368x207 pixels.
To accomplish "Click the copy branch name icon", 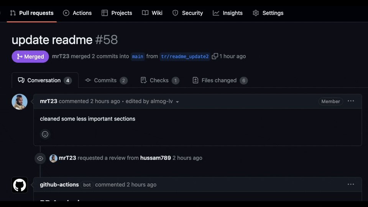I will click(215, 56).
